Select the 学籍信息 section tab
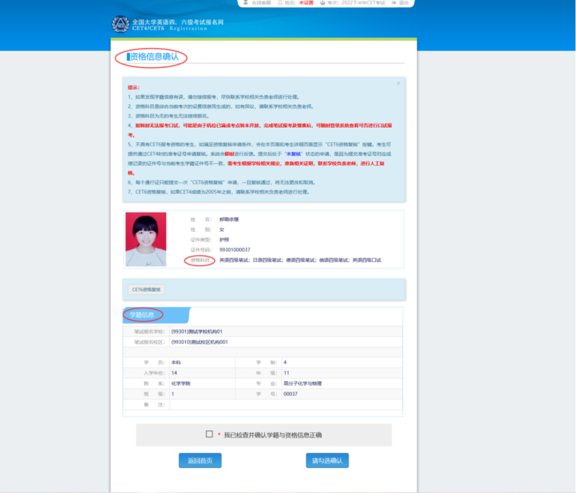This screenshot has width=576, height=493. coord(142,315)
